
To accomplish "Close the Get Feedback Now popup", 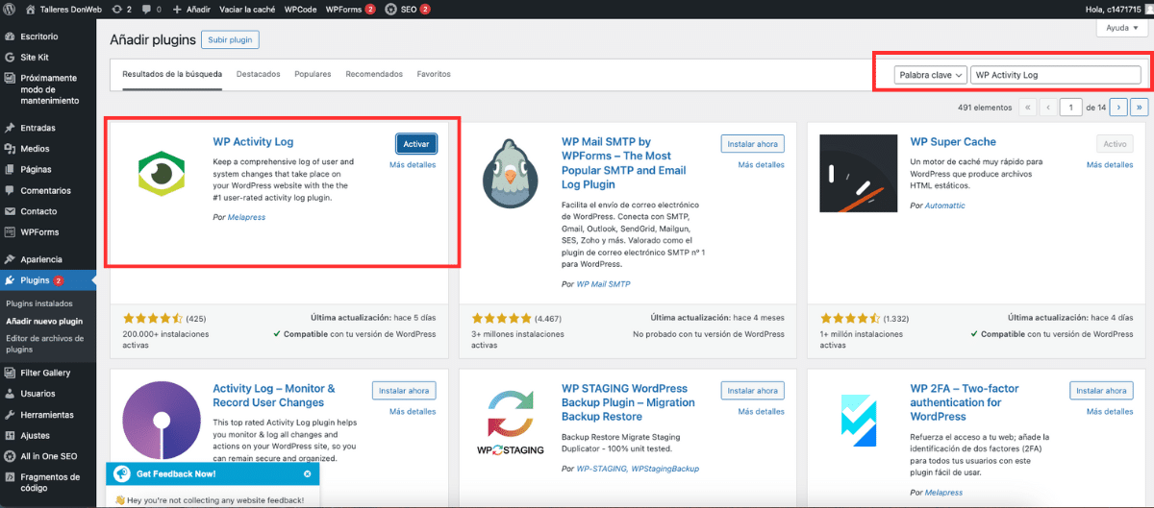I will point(307,473).
